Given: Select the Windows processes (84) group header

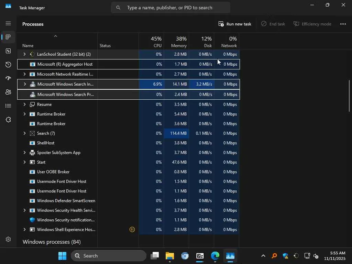Looking at the screenshot, I should pos(52,242).
